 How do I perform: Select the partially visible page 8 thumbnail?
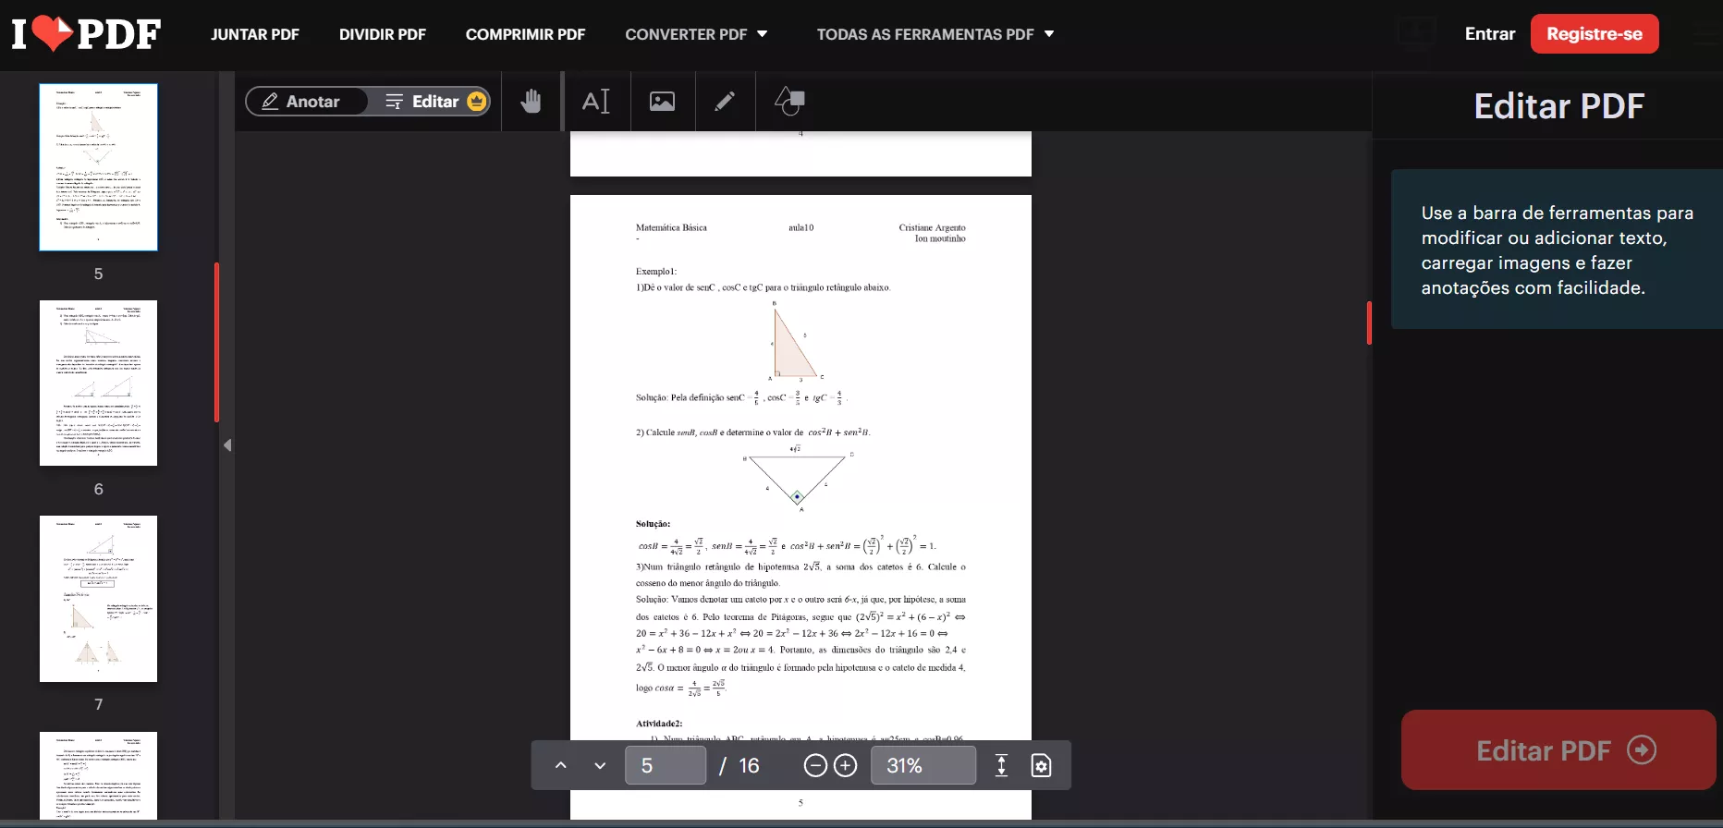98,775
